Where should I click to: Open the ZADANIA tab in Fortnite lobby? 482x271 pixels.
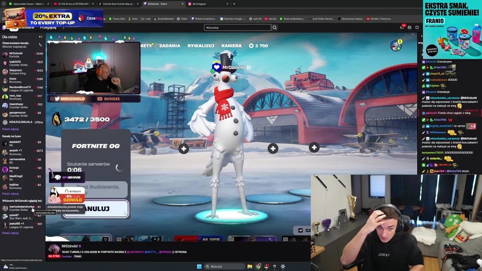coord(169,46)
